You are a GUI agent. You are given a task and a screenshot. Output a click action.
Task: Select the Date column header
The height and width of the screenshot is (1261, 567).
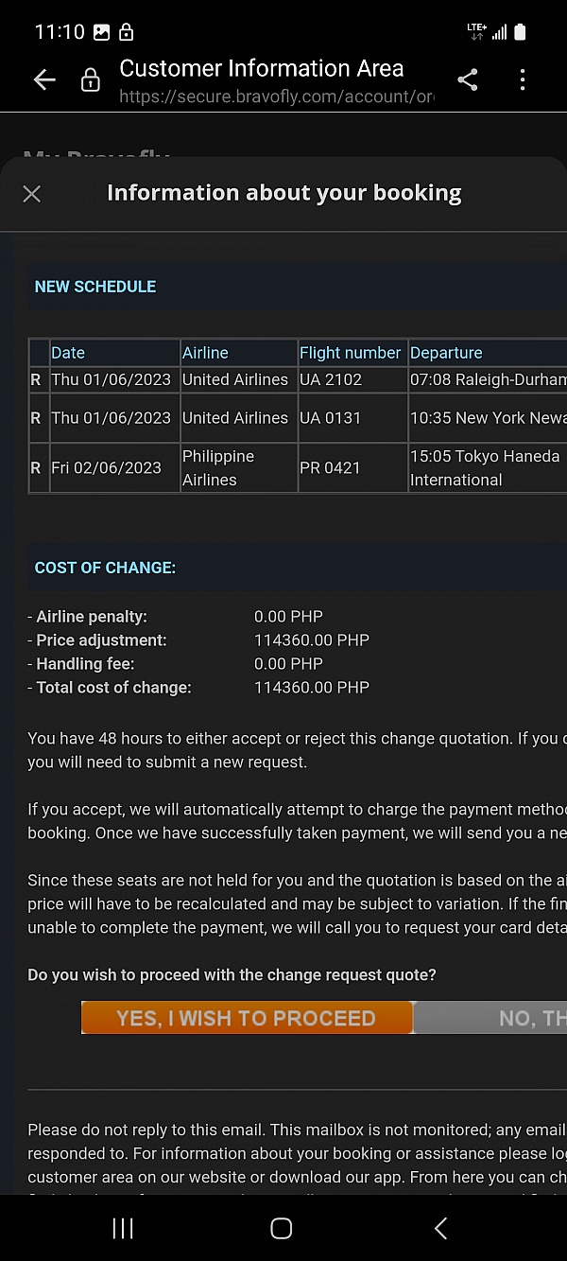[x=68, y=353]
